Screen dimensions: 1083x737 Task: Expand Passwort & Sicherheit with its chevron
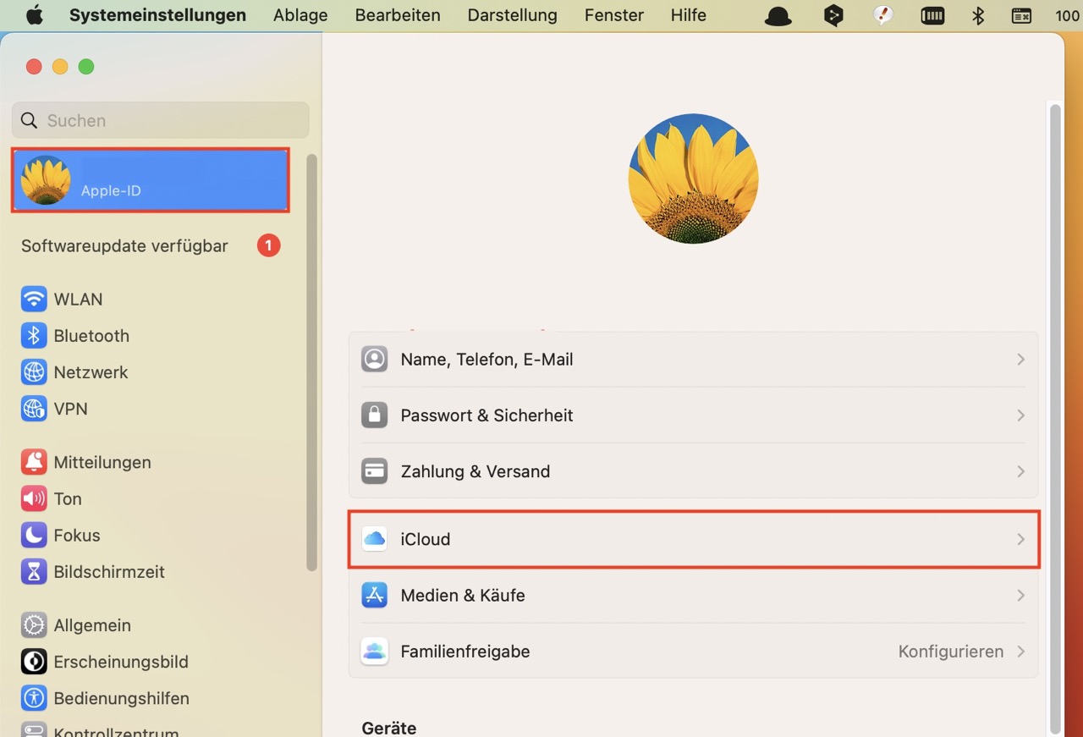tap(1021, 415)
